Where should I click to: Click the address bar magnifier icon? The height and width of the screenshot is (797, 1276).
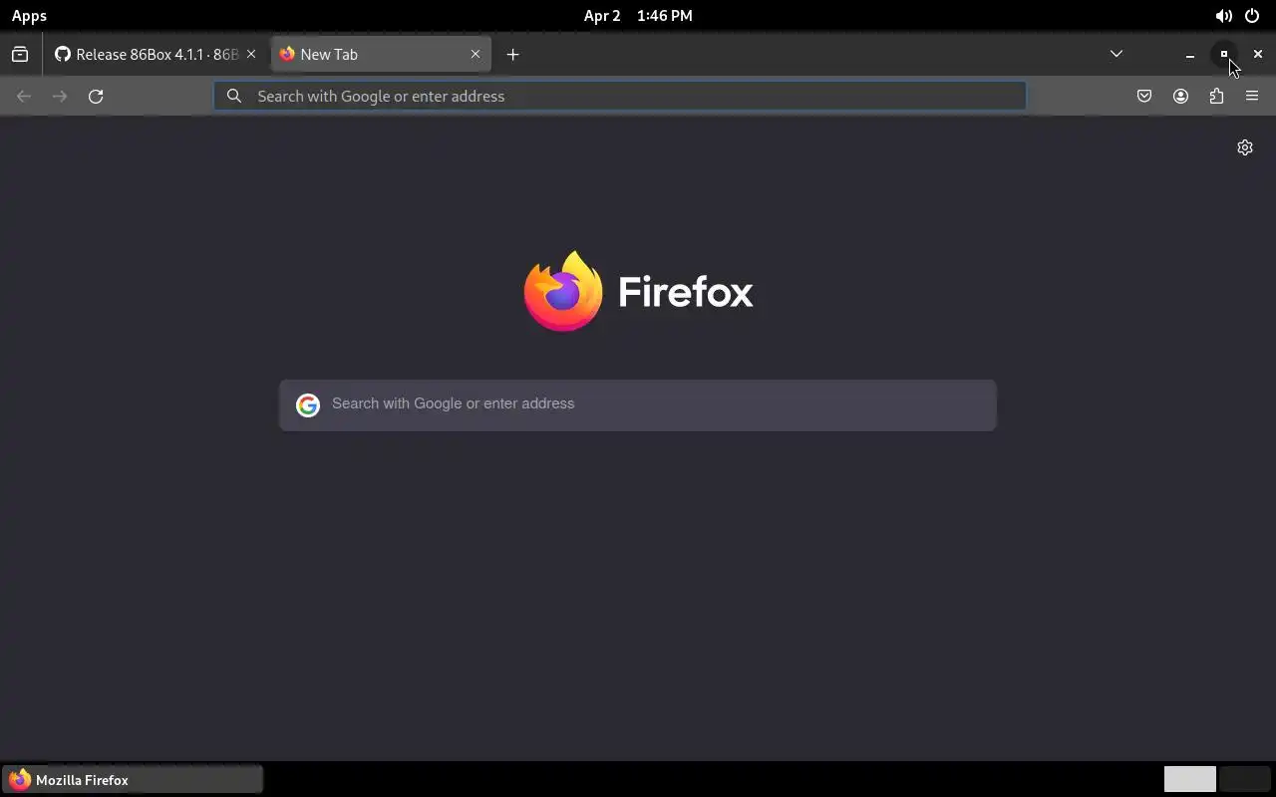tap(234, 96)
